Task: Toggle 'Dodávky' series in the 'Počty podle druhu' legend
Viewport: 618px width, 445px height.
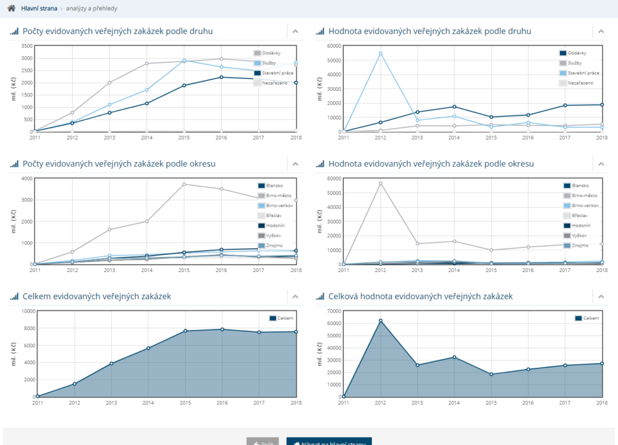Action: tap(258, 53)
